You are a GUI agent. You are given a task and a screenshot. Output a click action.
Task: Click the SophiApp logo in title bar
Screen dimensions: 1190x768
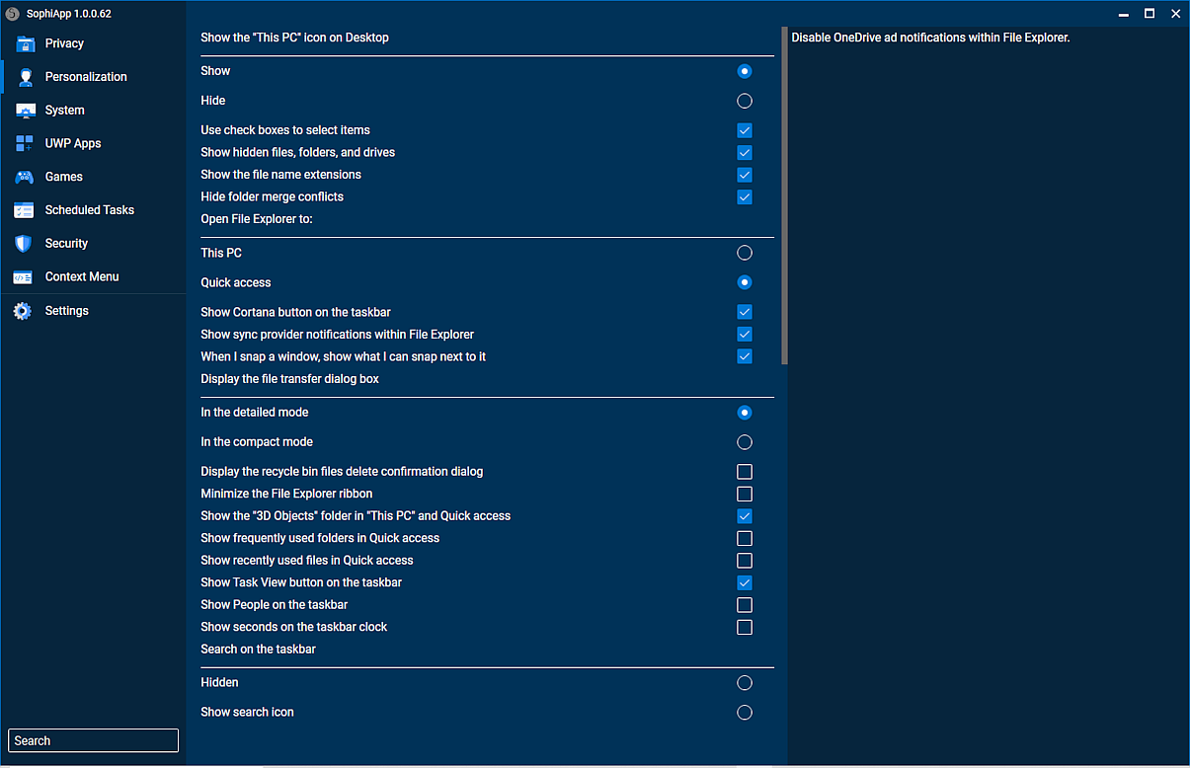[x=12, y=14]
